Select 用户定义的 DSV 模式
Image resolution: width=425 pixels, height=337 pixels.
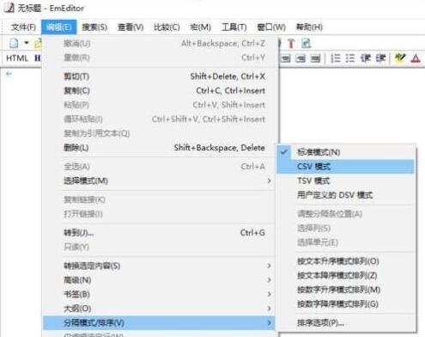point(346,195)
